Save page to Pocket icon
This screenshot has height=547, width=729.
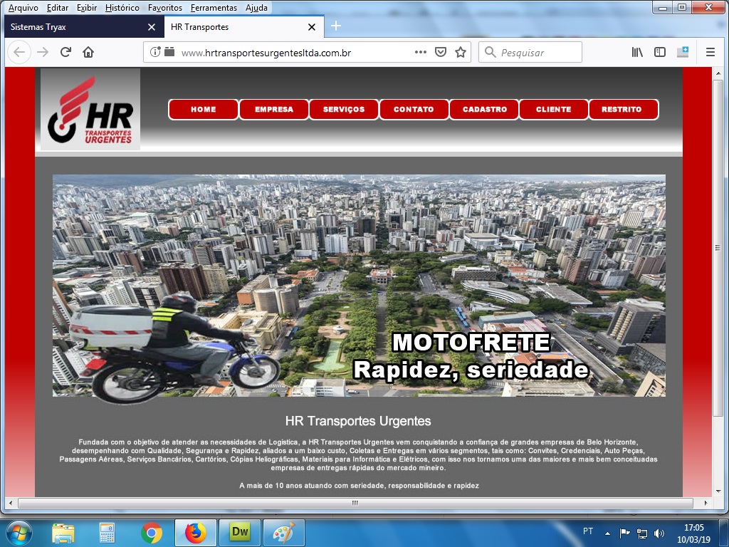pos(441,52)
